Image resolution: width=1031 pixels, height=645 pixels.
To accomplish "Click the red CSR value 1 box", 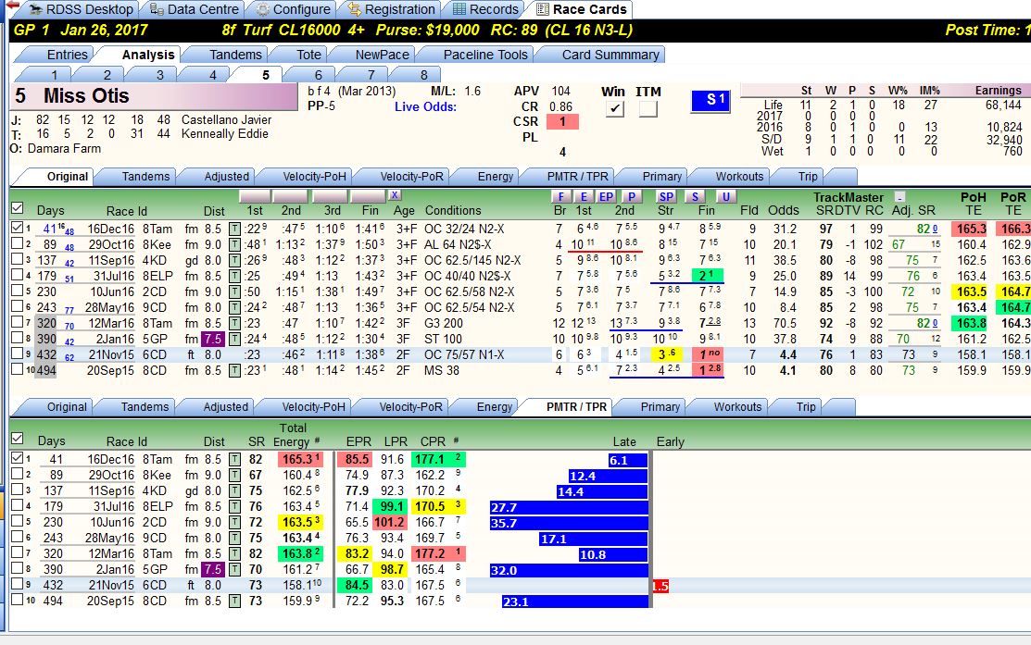I will (x=562, y=121).
